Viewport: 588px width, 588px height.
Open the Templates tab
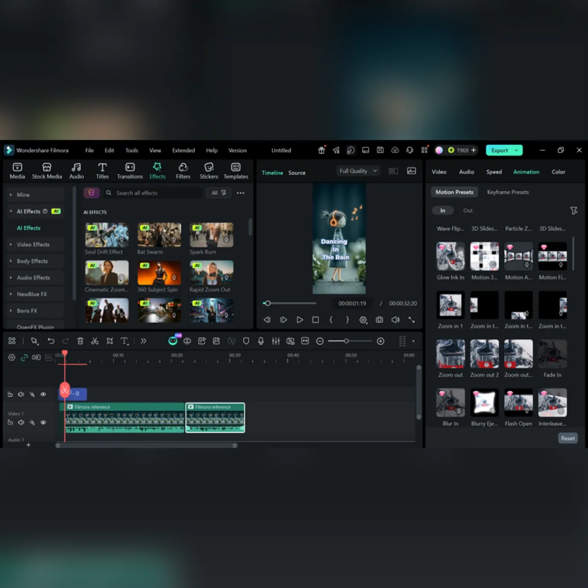pos(236,171)
